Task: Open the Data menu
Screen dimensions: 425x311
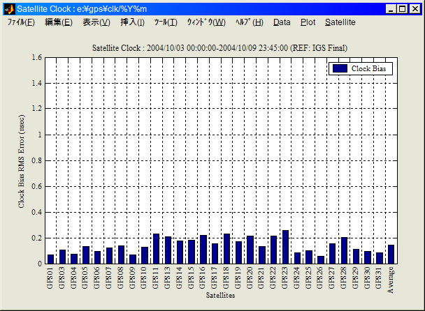Action: pos(282,22)
